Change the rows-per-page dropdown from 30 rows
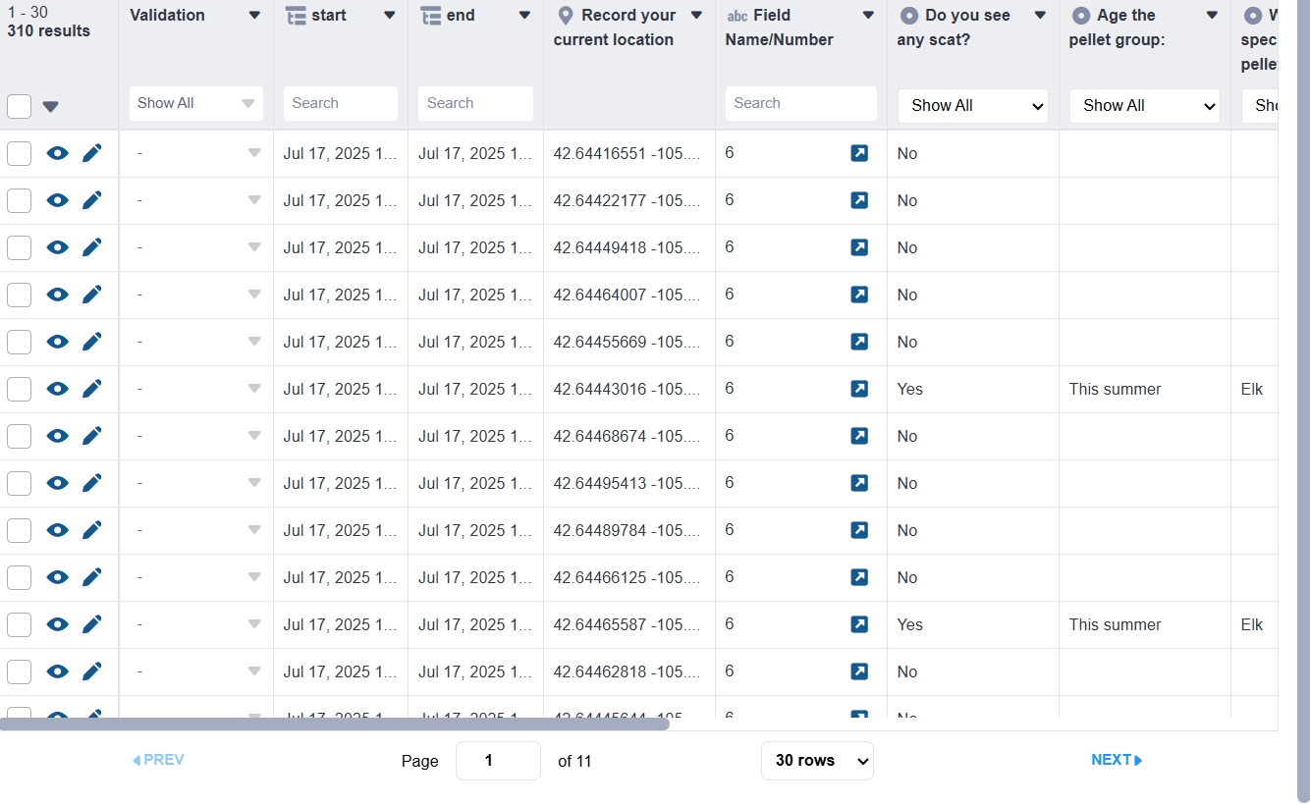This screenshot has width=1310, height=805. 817,760
